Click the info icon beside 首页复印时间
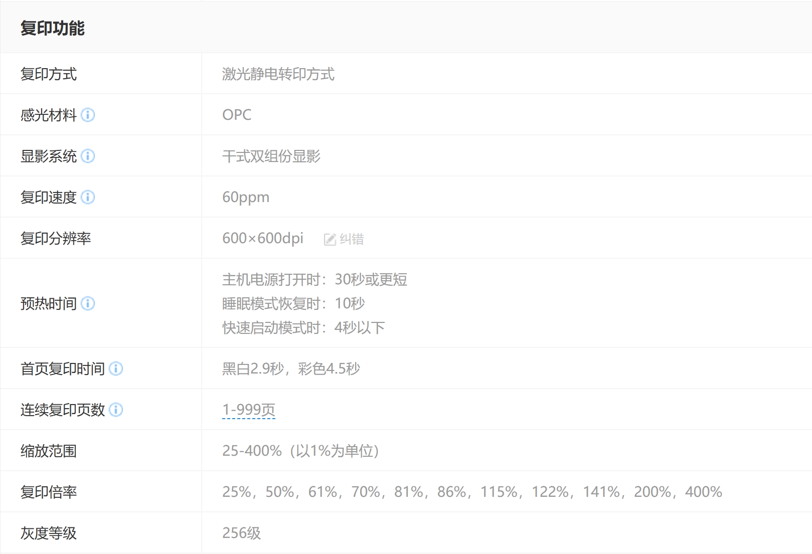The width and height of the screenshot is (812, 554). 116,369
